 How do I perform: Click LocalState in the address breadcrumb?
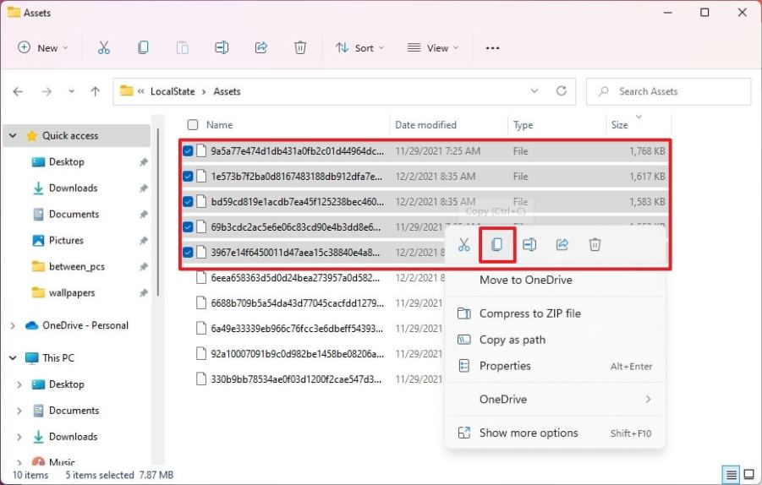click(173, 91)
